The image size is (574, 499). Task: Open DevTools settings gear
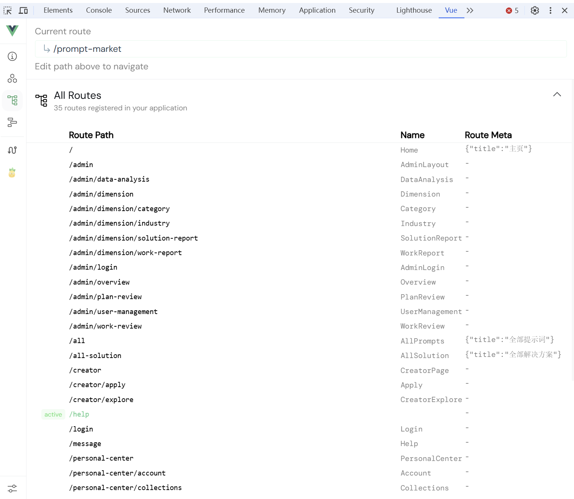(x=535, y=10)
